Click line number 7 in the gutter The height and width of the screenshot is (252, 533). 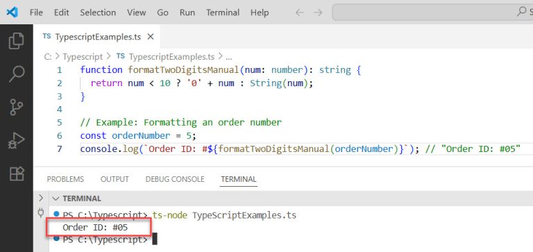pos(60,149)
